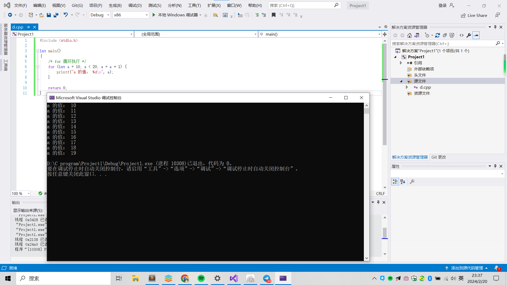Toggle preview selected items icon
The height and width of the screenshot is (285, 507).
476,35
